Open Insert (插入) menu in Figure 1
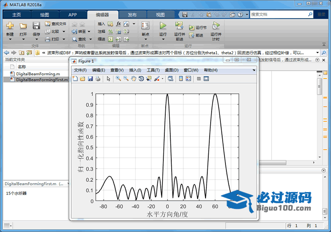 135,70
